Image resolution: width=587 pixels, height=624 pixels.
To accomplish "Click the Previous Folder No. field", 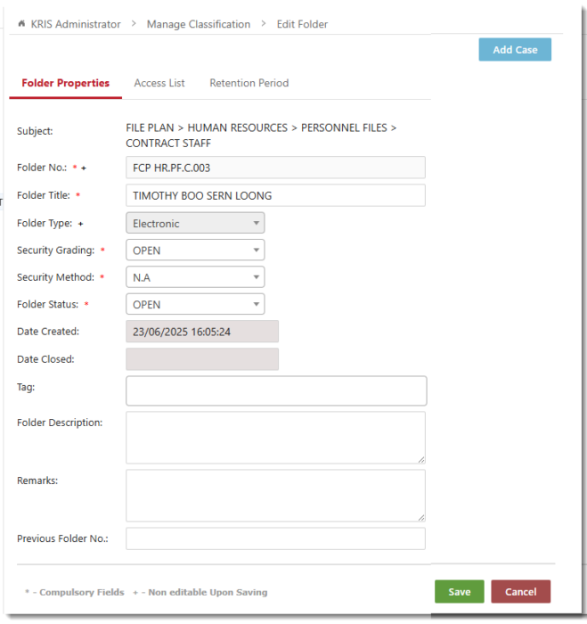I will pos(275,538).
